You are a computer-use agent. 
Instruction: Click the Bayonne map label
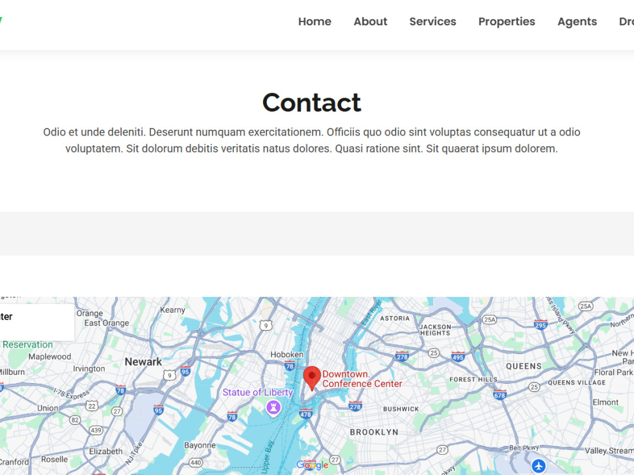tap(200, 445)
